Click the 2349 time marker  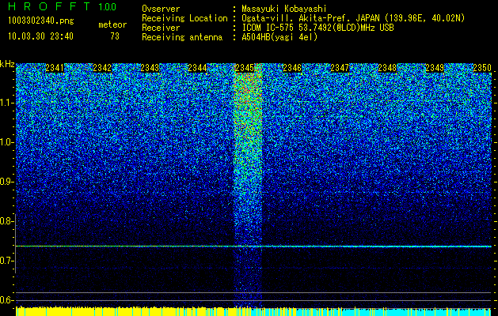pos(435,68)
